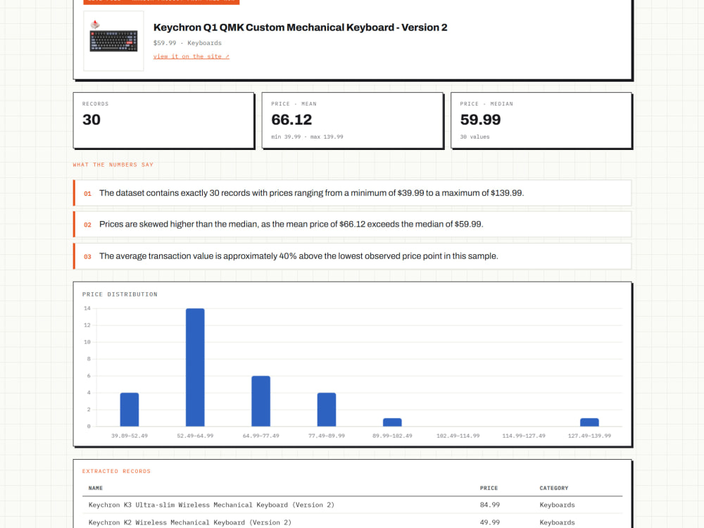
Task: Select insight 02 about skewed prices
Action: (353, 224)
